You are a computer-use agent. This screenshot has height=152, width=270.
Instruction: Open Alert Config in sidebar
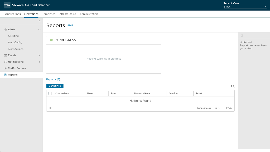(x=15, y=42)
